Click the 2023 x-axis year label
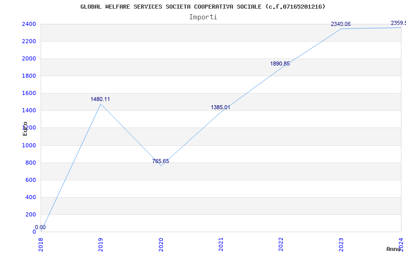 tap(341, 244)
